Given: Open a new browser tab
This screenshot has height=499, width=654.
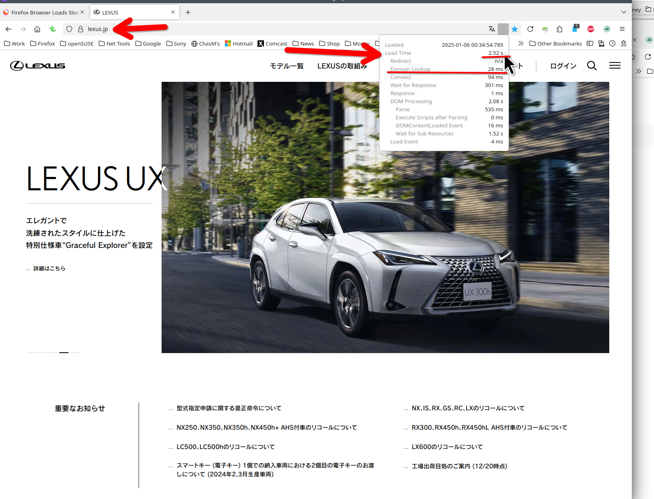Looking at the screenshot, I should click(188, 12).
